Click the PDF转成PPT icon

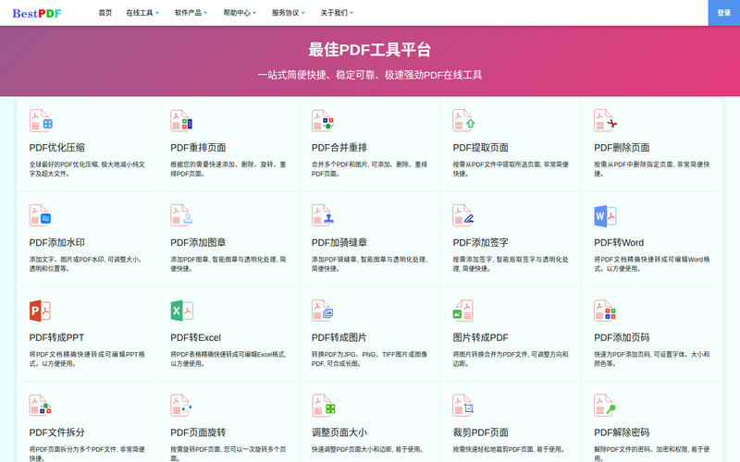40,310
